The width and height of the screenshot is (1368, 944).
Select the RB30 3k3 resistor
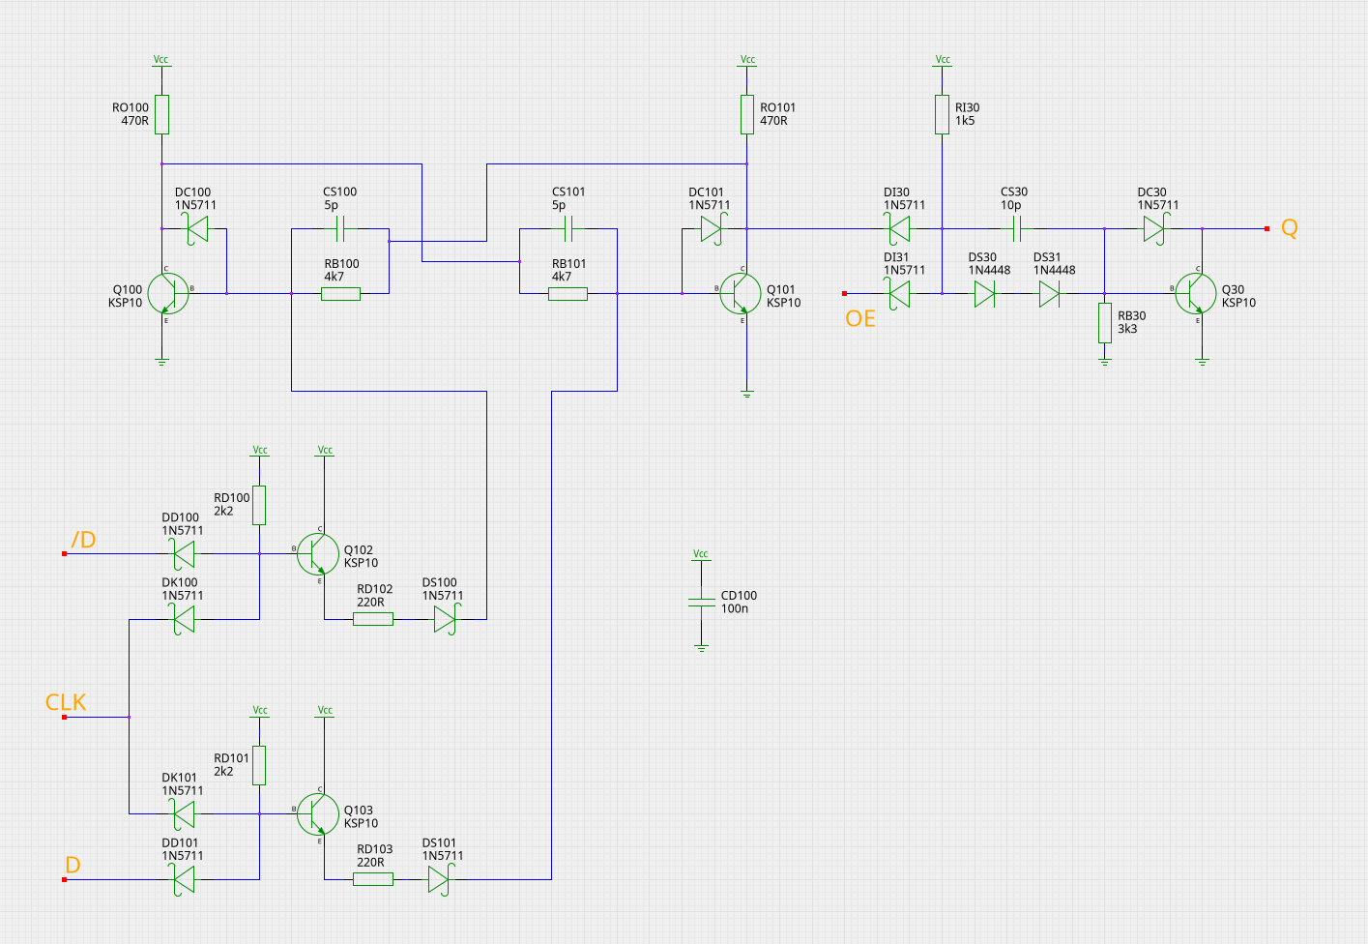[1104, 323]
